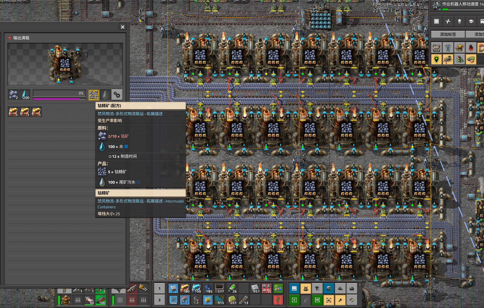Viewport: 484px width, 308px height.
Task: Select the ship item with 13
Action: [244, 300]
